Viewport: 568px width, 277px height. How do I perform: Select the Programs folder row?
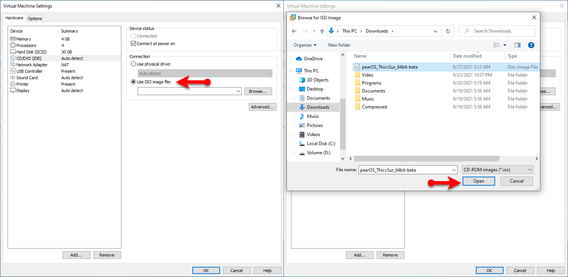point(445,83)
